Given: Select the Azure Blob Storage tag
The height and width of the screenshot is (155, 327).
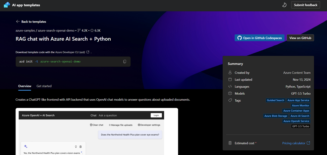Looking at the screenshot, I should 276,116.
